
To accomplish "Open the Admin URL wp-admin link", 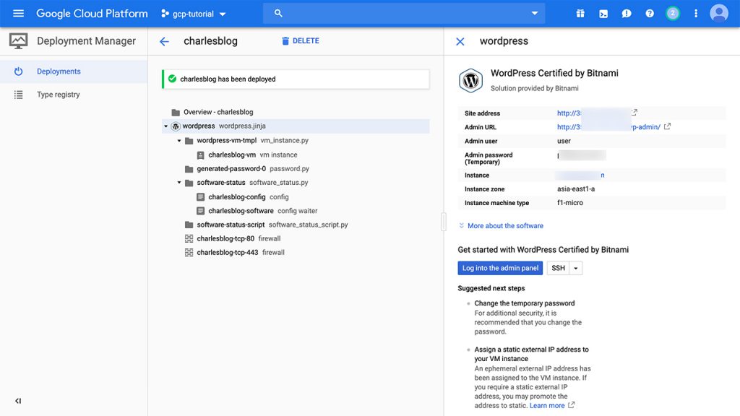I will point(608,127).
